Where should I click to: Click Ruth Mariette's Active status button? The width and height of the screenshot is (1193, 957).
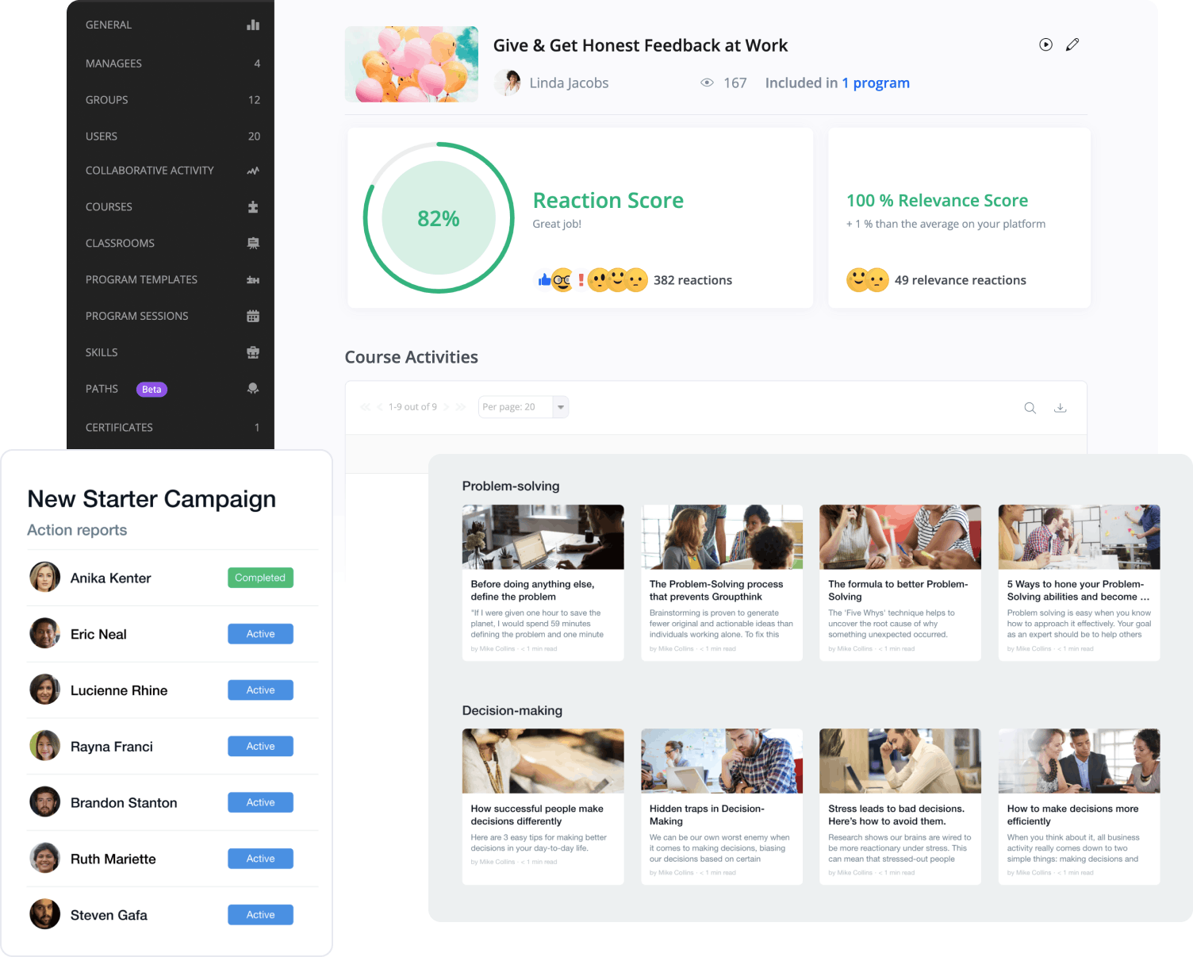tap(260, 859)
